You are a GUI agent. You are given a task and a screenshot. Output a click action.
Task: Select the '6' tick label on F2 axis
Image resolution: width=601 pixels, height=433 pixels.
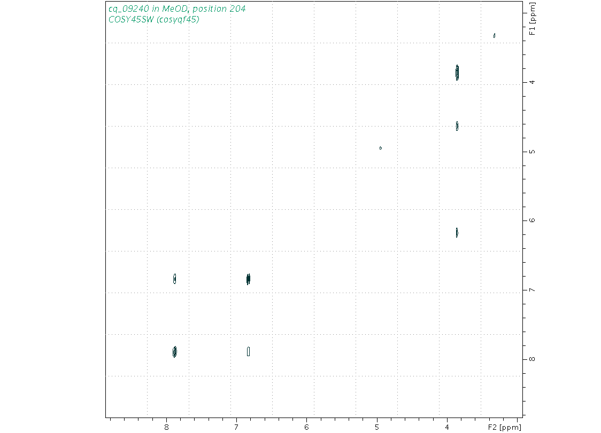tap(306, 427)
